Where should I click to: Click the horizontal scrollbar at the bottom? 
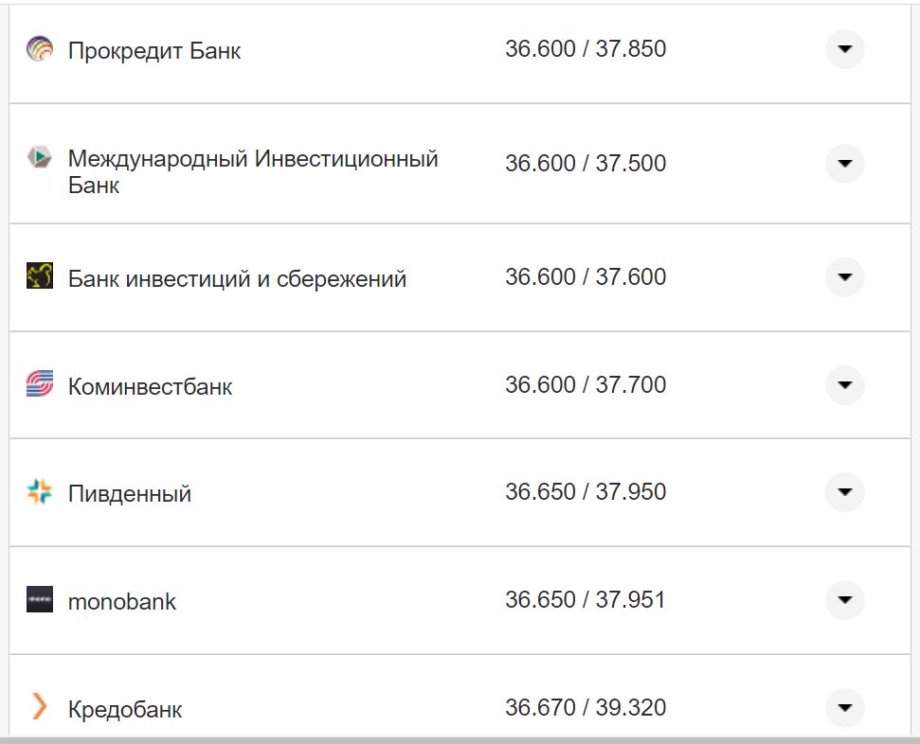tap(460, 739)
